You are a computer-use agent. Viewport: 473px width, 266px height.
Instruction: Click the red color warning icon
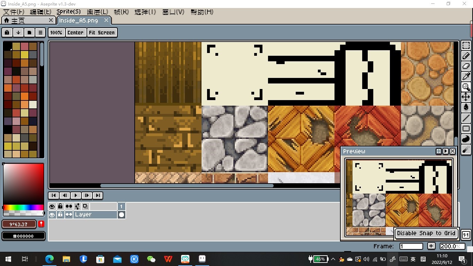[x=41, y=224]
